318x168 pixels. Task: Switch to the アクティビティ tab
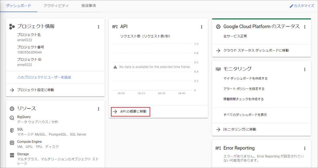[x=56, y=6]
